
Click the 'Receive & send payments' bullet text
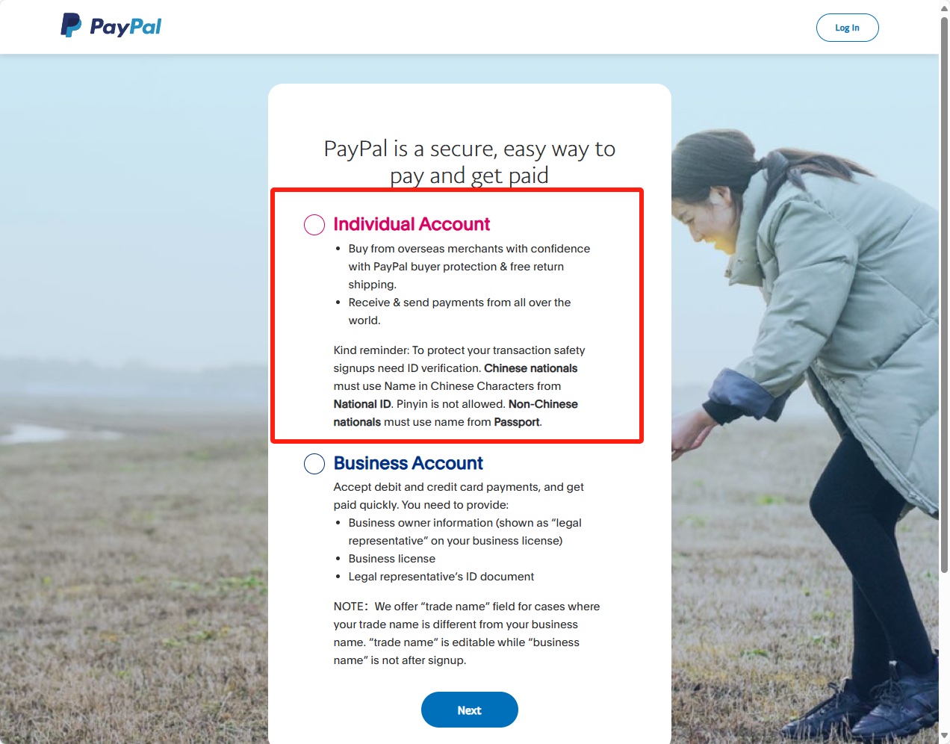point(459,311)
